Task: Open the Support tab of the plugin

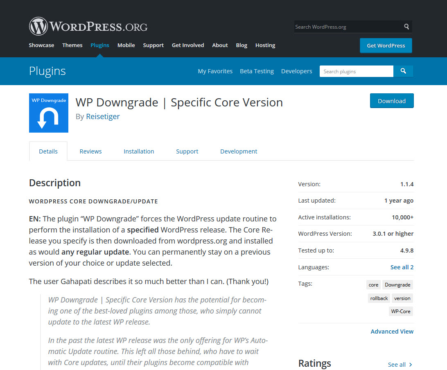Action: 187,151
